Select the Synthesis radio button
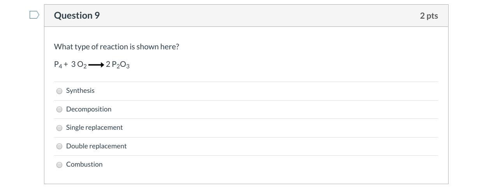This screenshot has width=503, height=188. coord(60,91)
